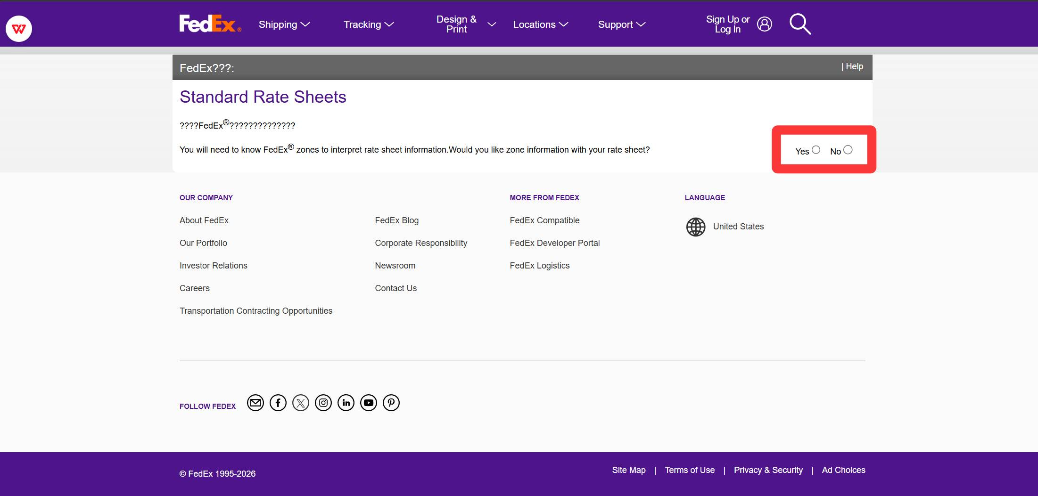Click United States language selection
The image size is (1038, 496).
coord(738,227)
